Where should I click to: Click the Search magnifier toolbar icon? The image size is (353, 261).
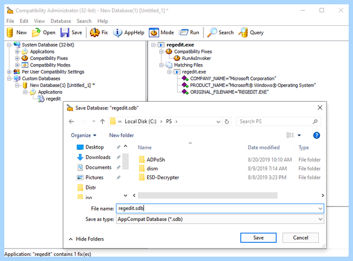coord(212,32)
